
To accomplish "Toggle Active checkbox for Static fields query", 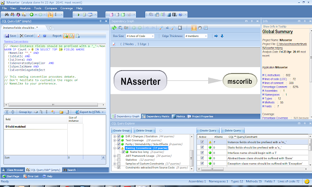I will [202, 147].
